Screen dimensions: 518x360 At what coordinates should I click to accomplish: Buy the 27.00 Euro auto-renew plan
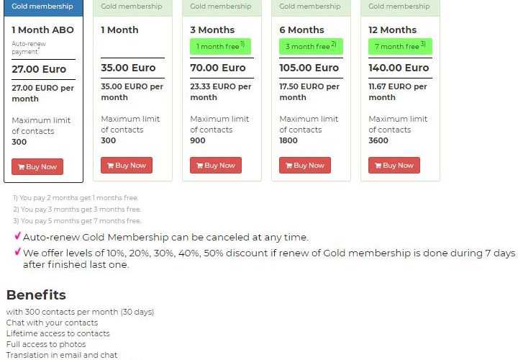(37, 166)
